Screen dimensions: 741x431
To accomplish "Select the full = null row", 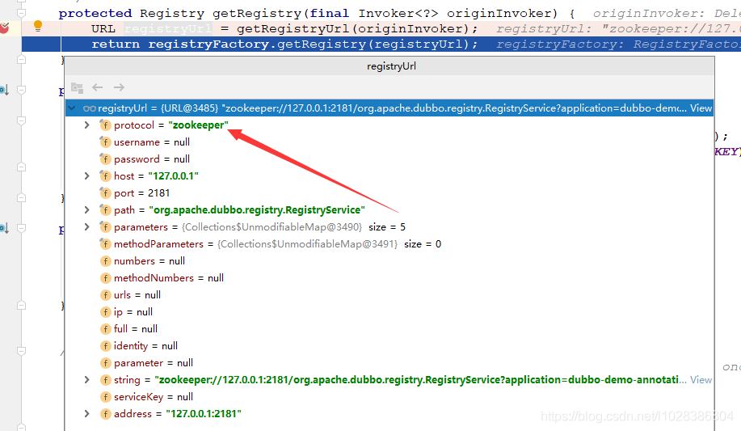I will [x=389, y=329].
